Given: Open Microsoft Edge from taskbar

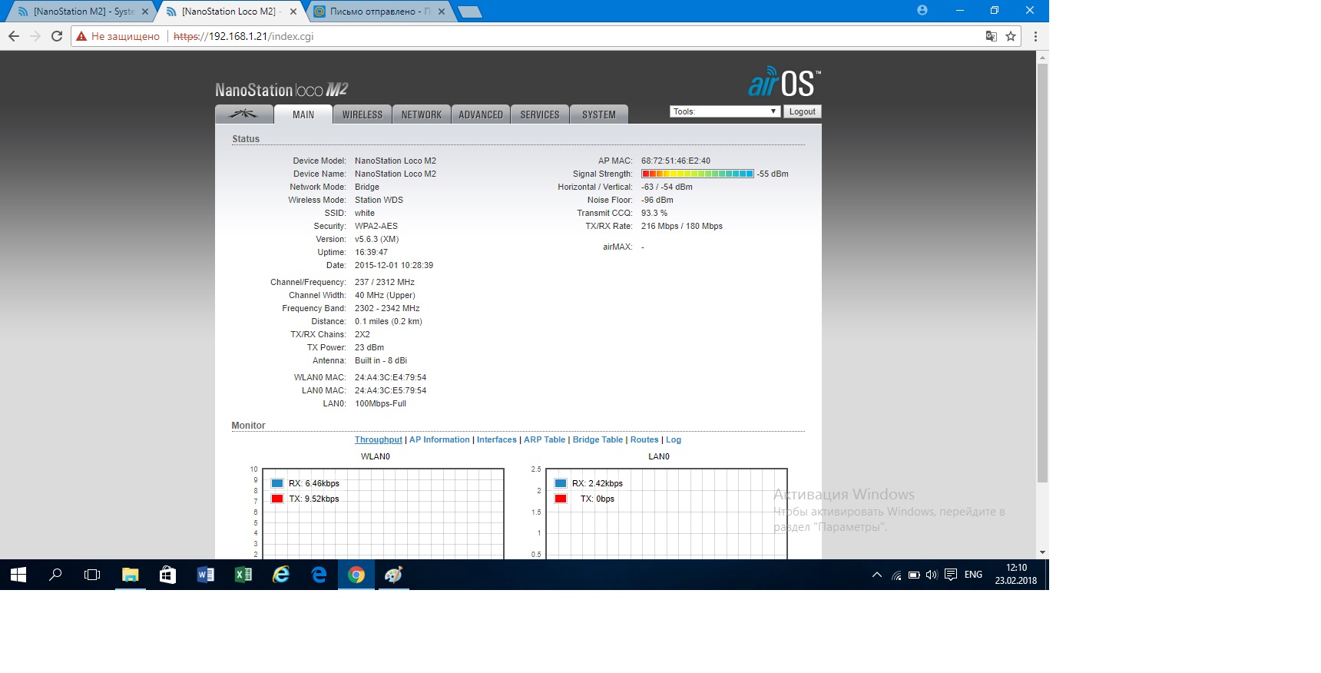Looking at the screenshot, I should tap(319, 575).
